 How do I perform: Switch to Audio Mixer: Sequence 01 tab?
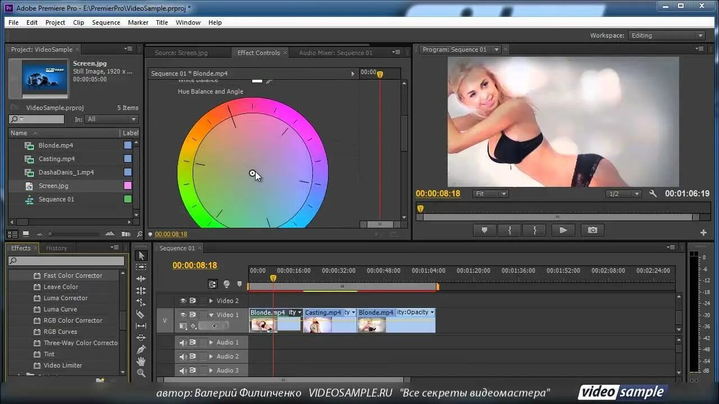[335, 53]
